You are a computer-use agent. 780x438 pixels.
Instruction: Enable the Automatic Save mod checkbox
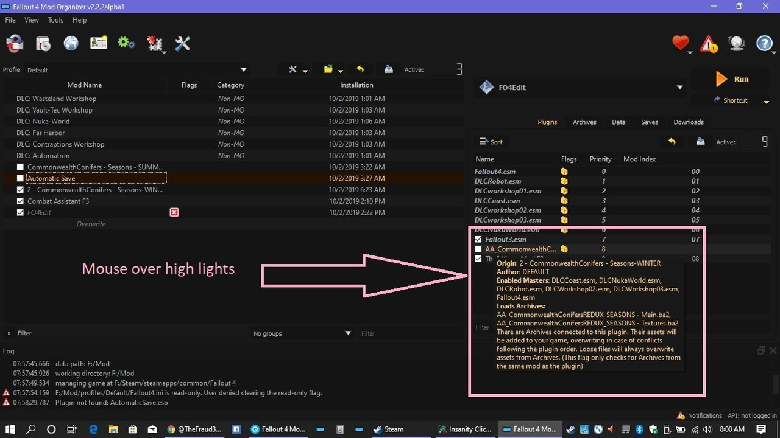(21, 178)
